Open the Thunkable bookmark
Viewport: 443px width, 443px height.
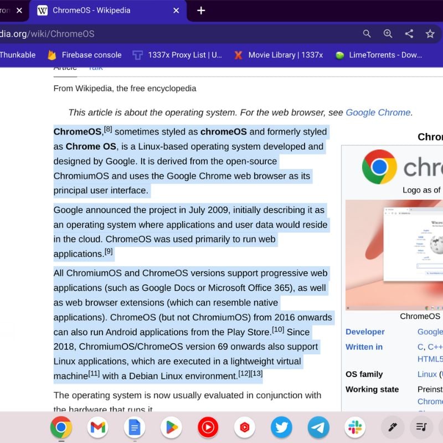click(x=18, y=55)
